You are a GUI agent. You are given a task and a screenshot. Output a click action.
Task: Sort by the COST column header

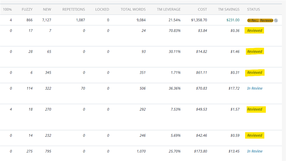coord(201,10)
